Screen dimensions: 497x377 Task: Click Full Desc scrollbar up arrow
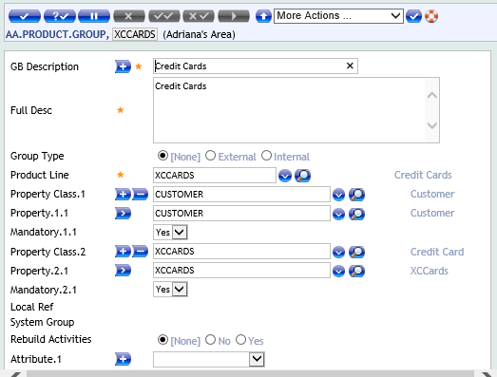point(432,95)
